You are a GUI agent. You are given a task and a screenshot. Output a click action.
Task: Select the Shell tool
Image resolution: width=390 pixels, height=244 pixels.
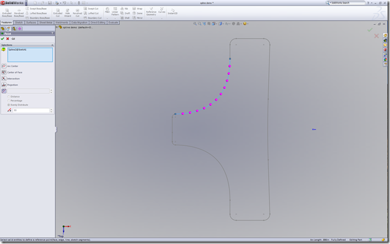125,18
